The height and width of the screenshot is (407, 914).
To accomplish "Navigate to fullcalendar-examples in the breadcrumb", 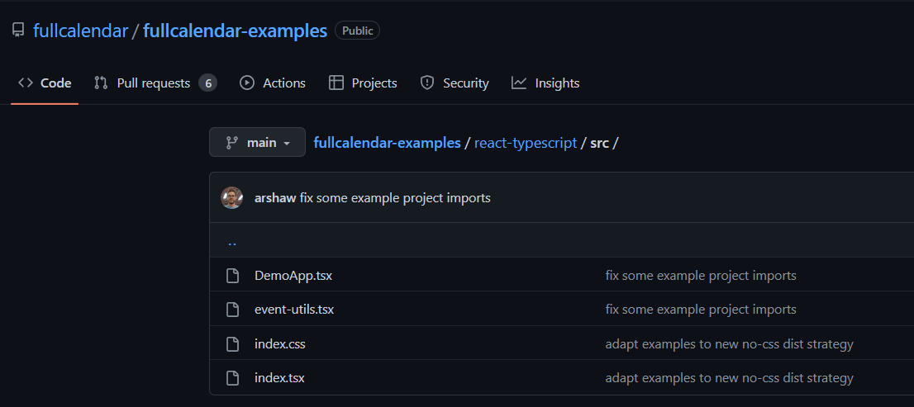I will [x=387, y=143].
